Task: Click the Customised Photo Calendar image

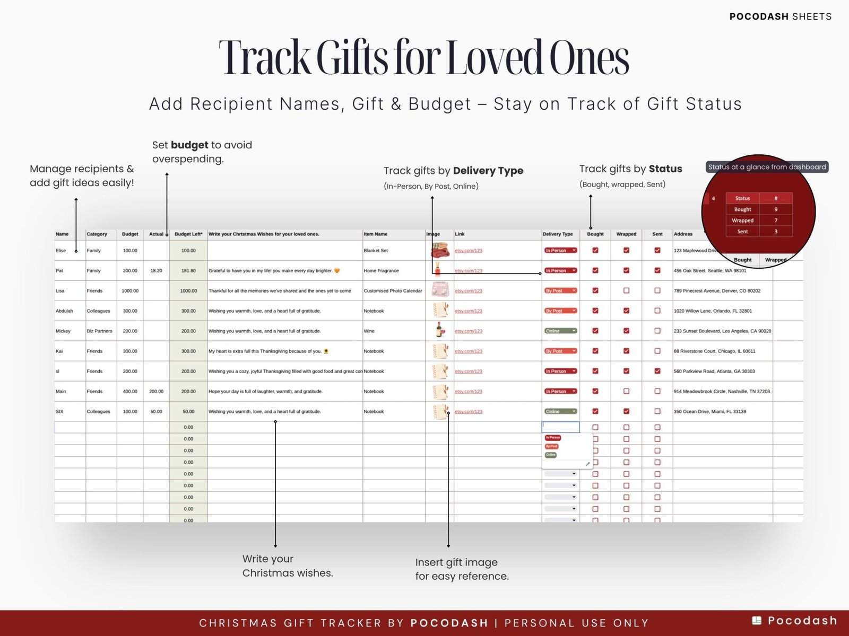Action: pyautogui.click(x=440, y=290)
